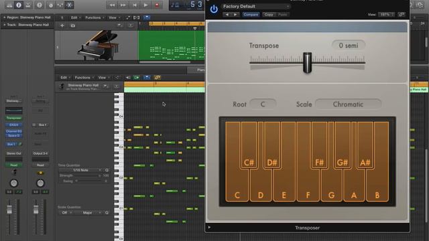Toggle the Inspector button in control bar
This screenshot has width=429, height=241.
pos(19,5)
